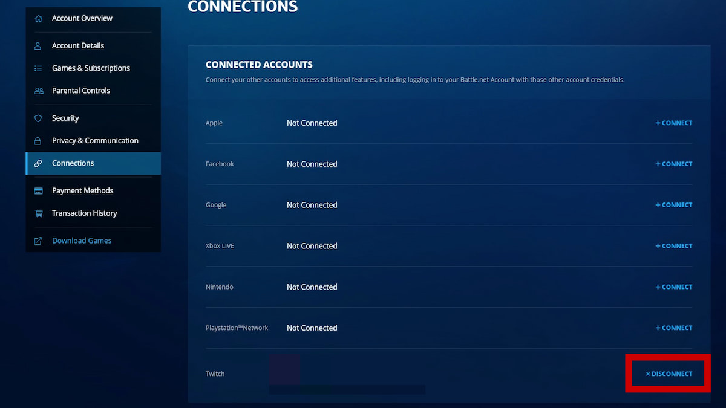
Task: Open Parental Controls via the people icon
Action: [38, 91]
